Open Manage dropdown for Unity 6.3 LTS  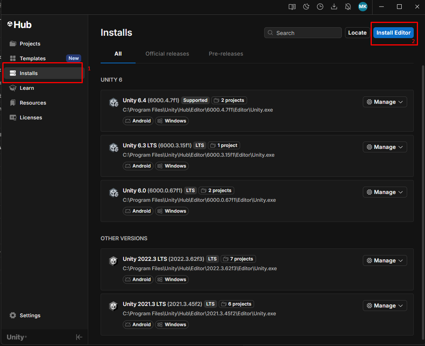[x=385, y=147]
